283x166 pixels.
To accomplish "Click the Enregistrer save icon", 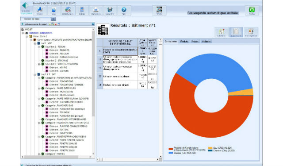I will (x=110, y=11).
